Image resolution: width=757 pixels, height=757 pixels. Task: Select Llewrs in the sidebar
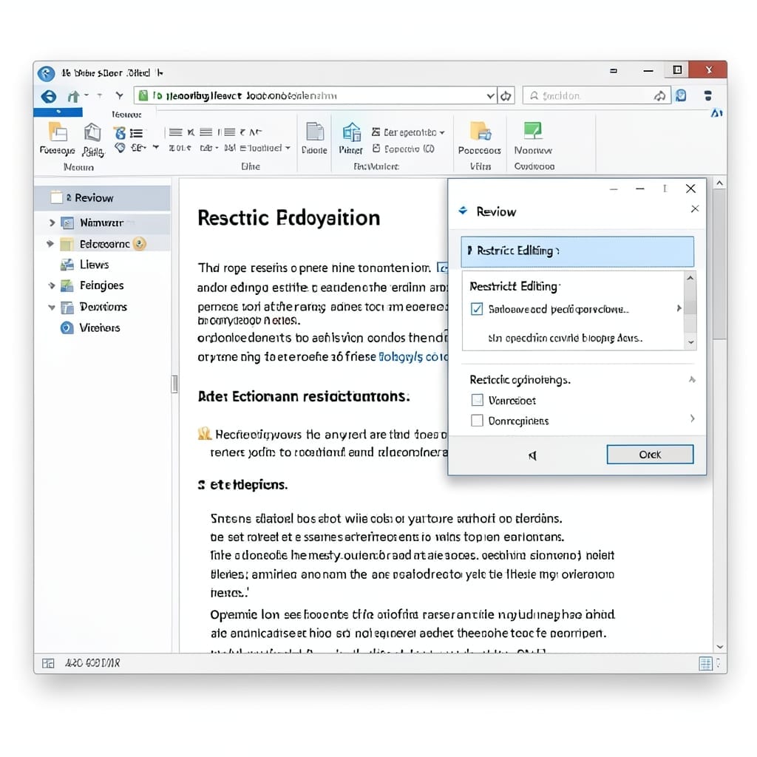[x=94, y=265]
